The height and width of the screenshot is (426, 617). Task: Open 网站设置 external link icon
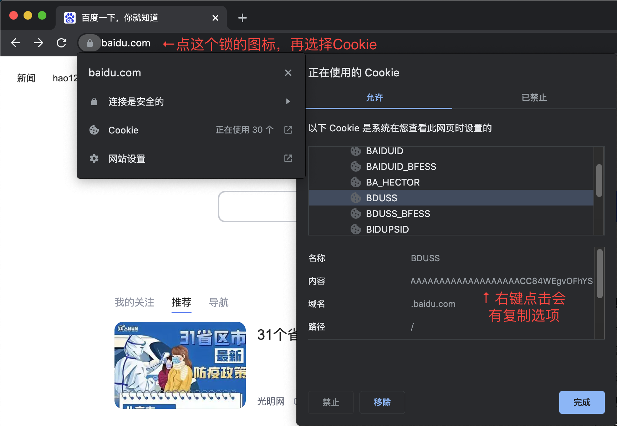(x=288, y=158)
